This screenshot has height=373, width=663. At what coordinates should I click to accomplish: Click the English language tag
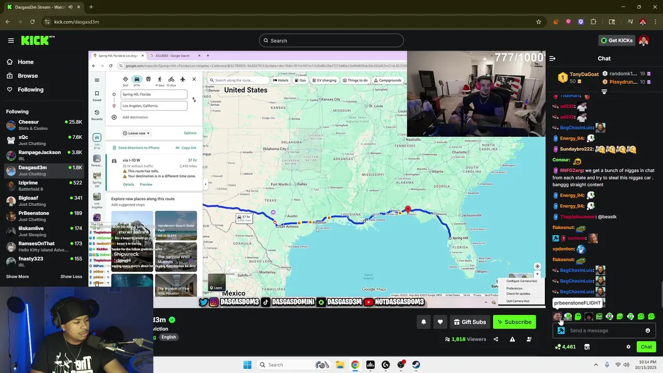pos(168,337)
